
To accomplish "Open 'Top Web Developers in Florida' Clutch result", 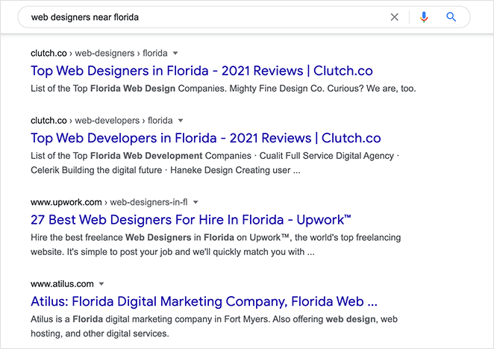I will (x=206, y=138).
